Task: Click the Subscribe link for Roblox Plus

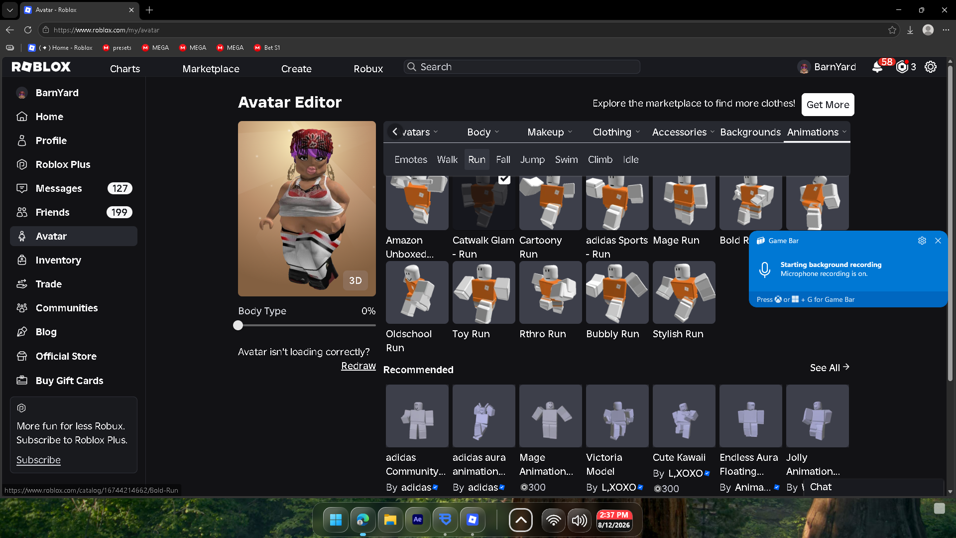Action: click(x=38, y=460)
